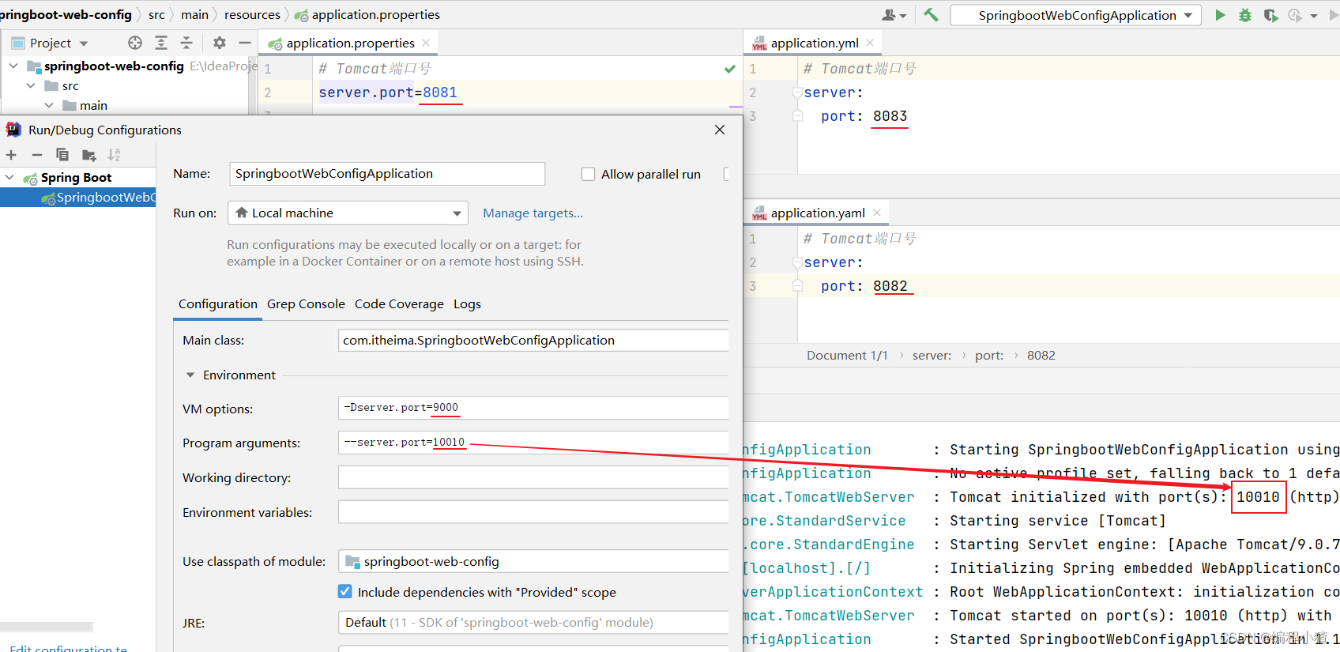The image size is (1340, 652).
Task: Add new configuration with plus icon
Action: click(11, 155)
